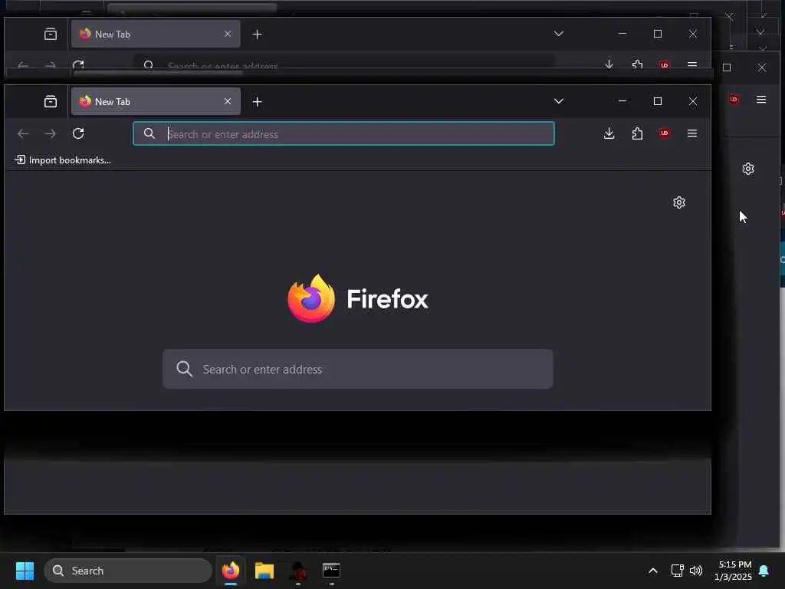Go back using front window's back arrow
785x589 pixels.
(x=23, y=133)
